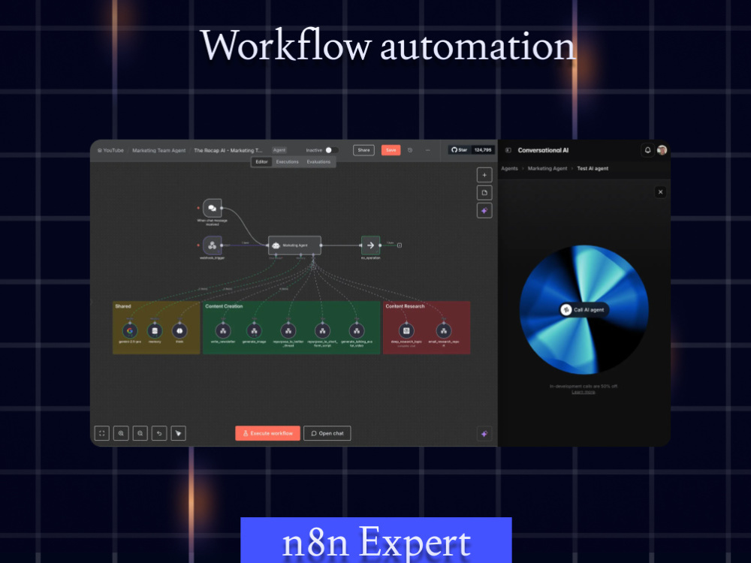The image size is (751, 563).
Task: Click the Content Creation sticky note header
Action: coord(224,306)
